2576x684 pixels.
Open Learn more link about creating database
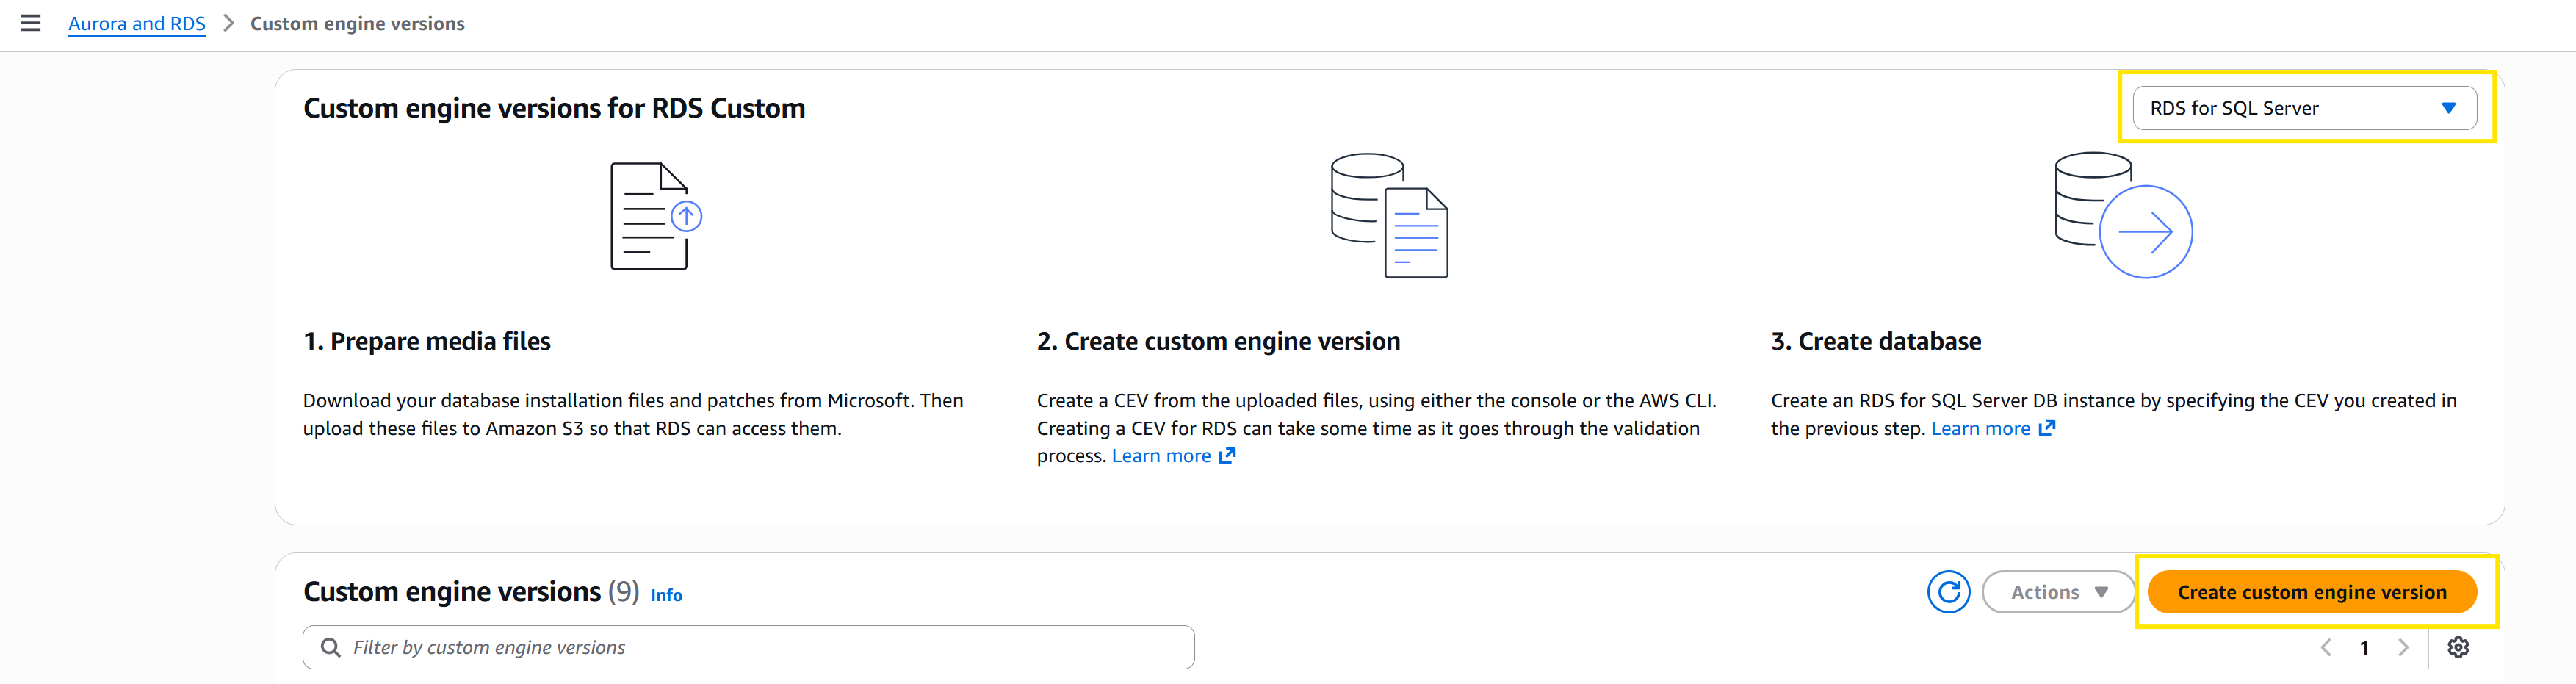point(1992,428)
